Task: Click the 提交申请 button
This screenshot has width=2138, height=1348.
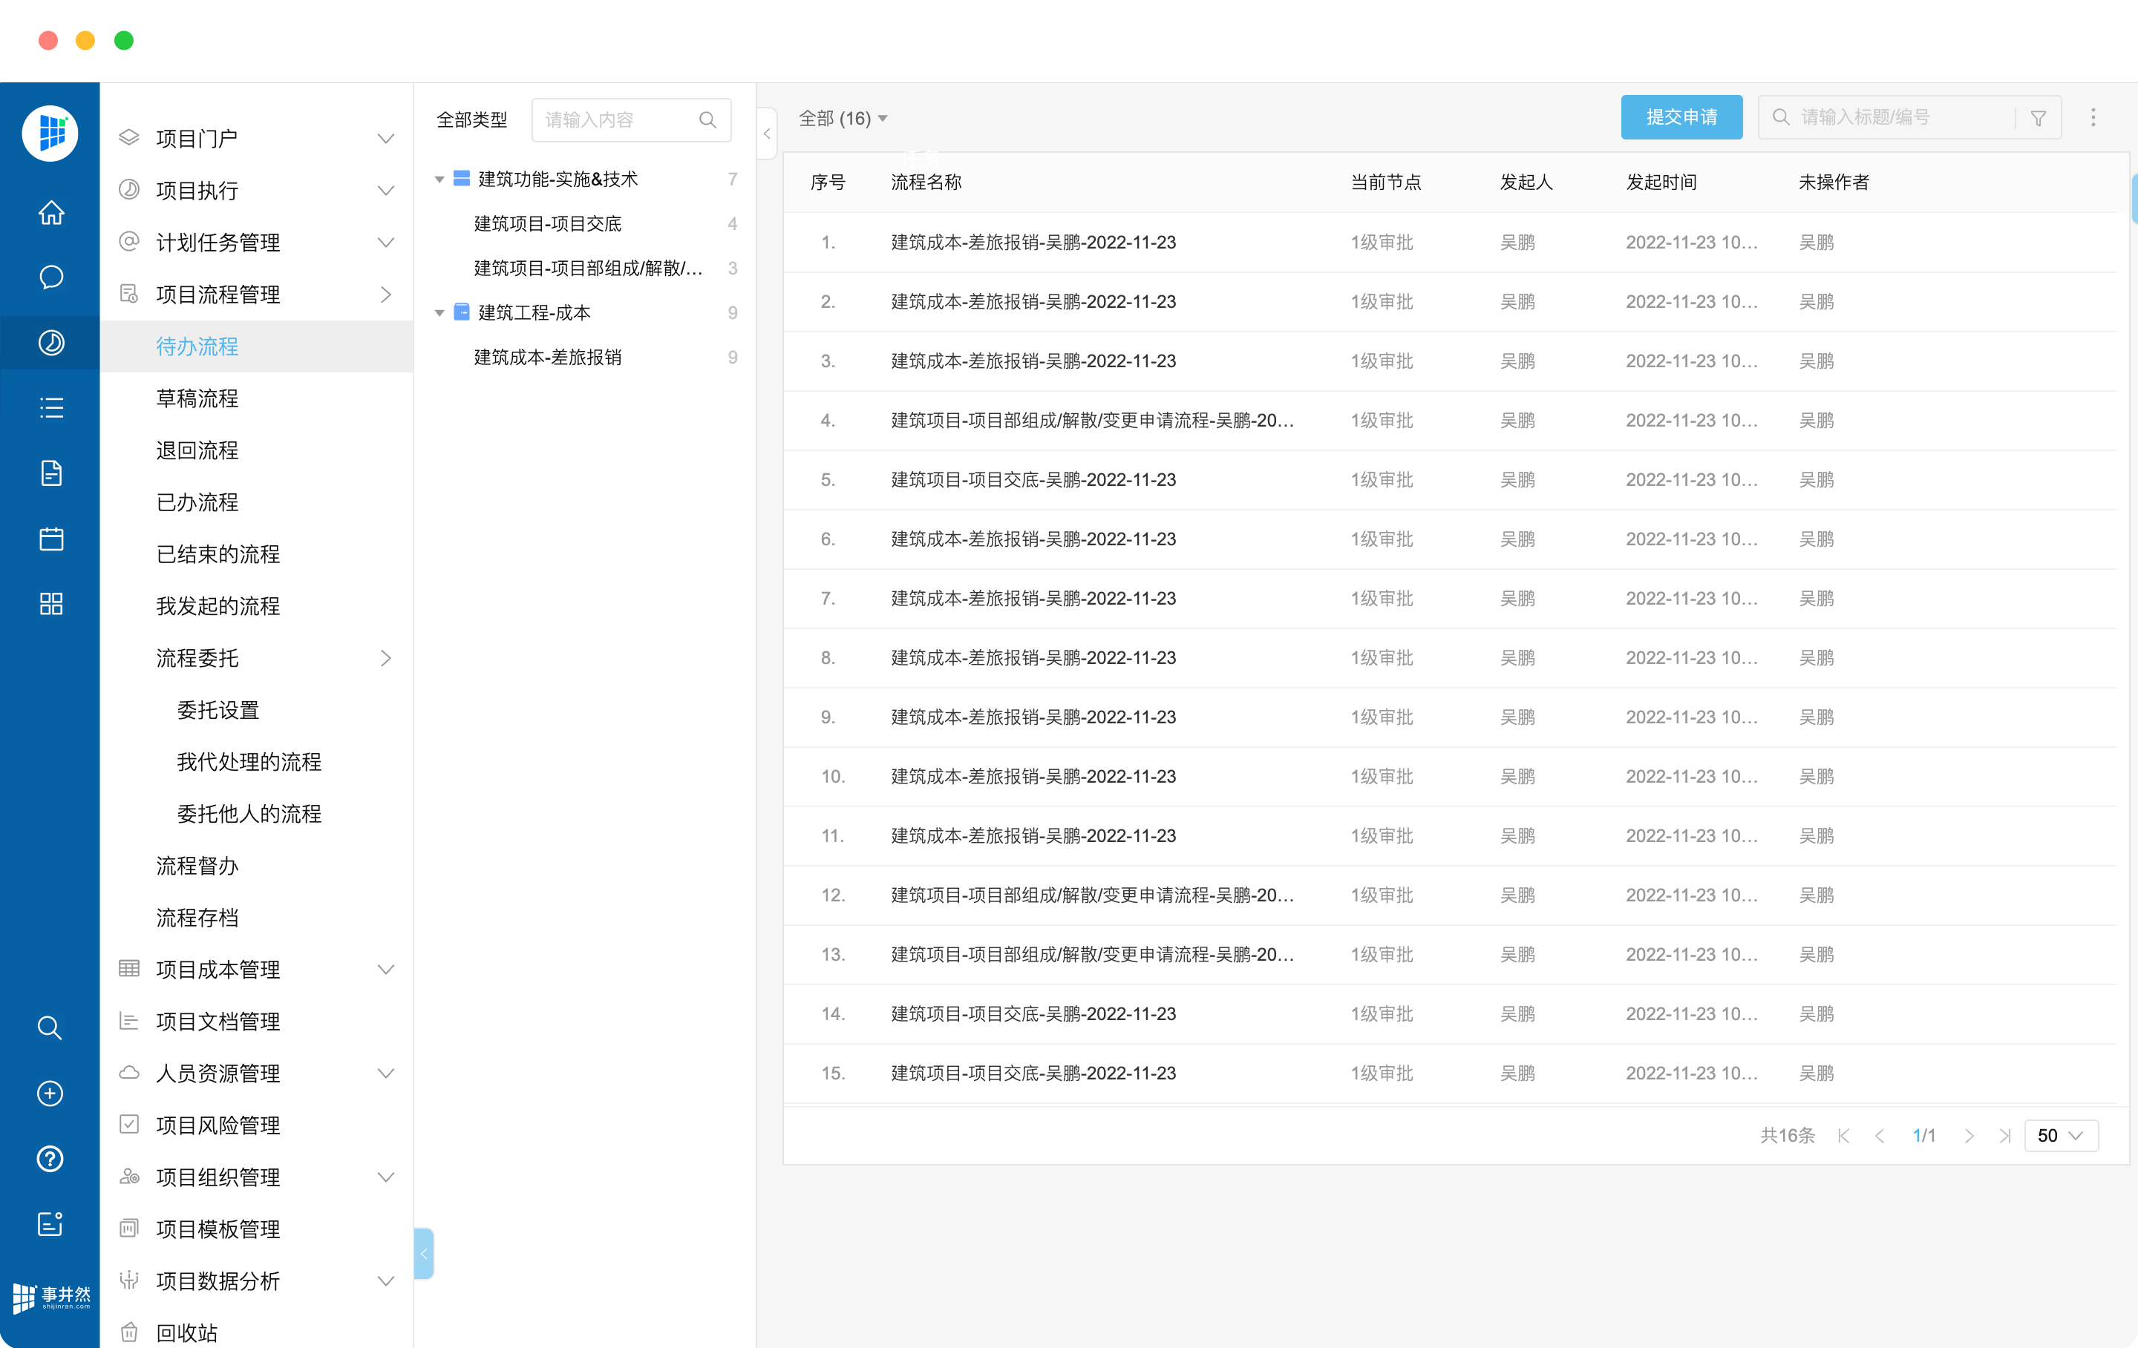Action: tap(1681, 117)
